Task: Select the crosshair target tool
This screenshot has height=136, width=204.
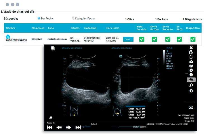Action: 191,80
